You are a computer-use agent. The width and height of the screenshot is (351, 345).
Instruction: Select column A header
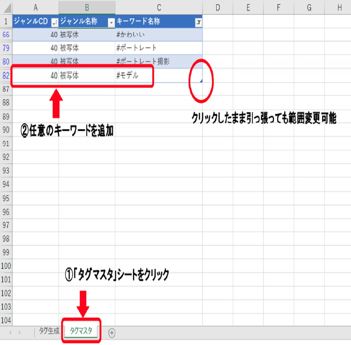point(35,8)
